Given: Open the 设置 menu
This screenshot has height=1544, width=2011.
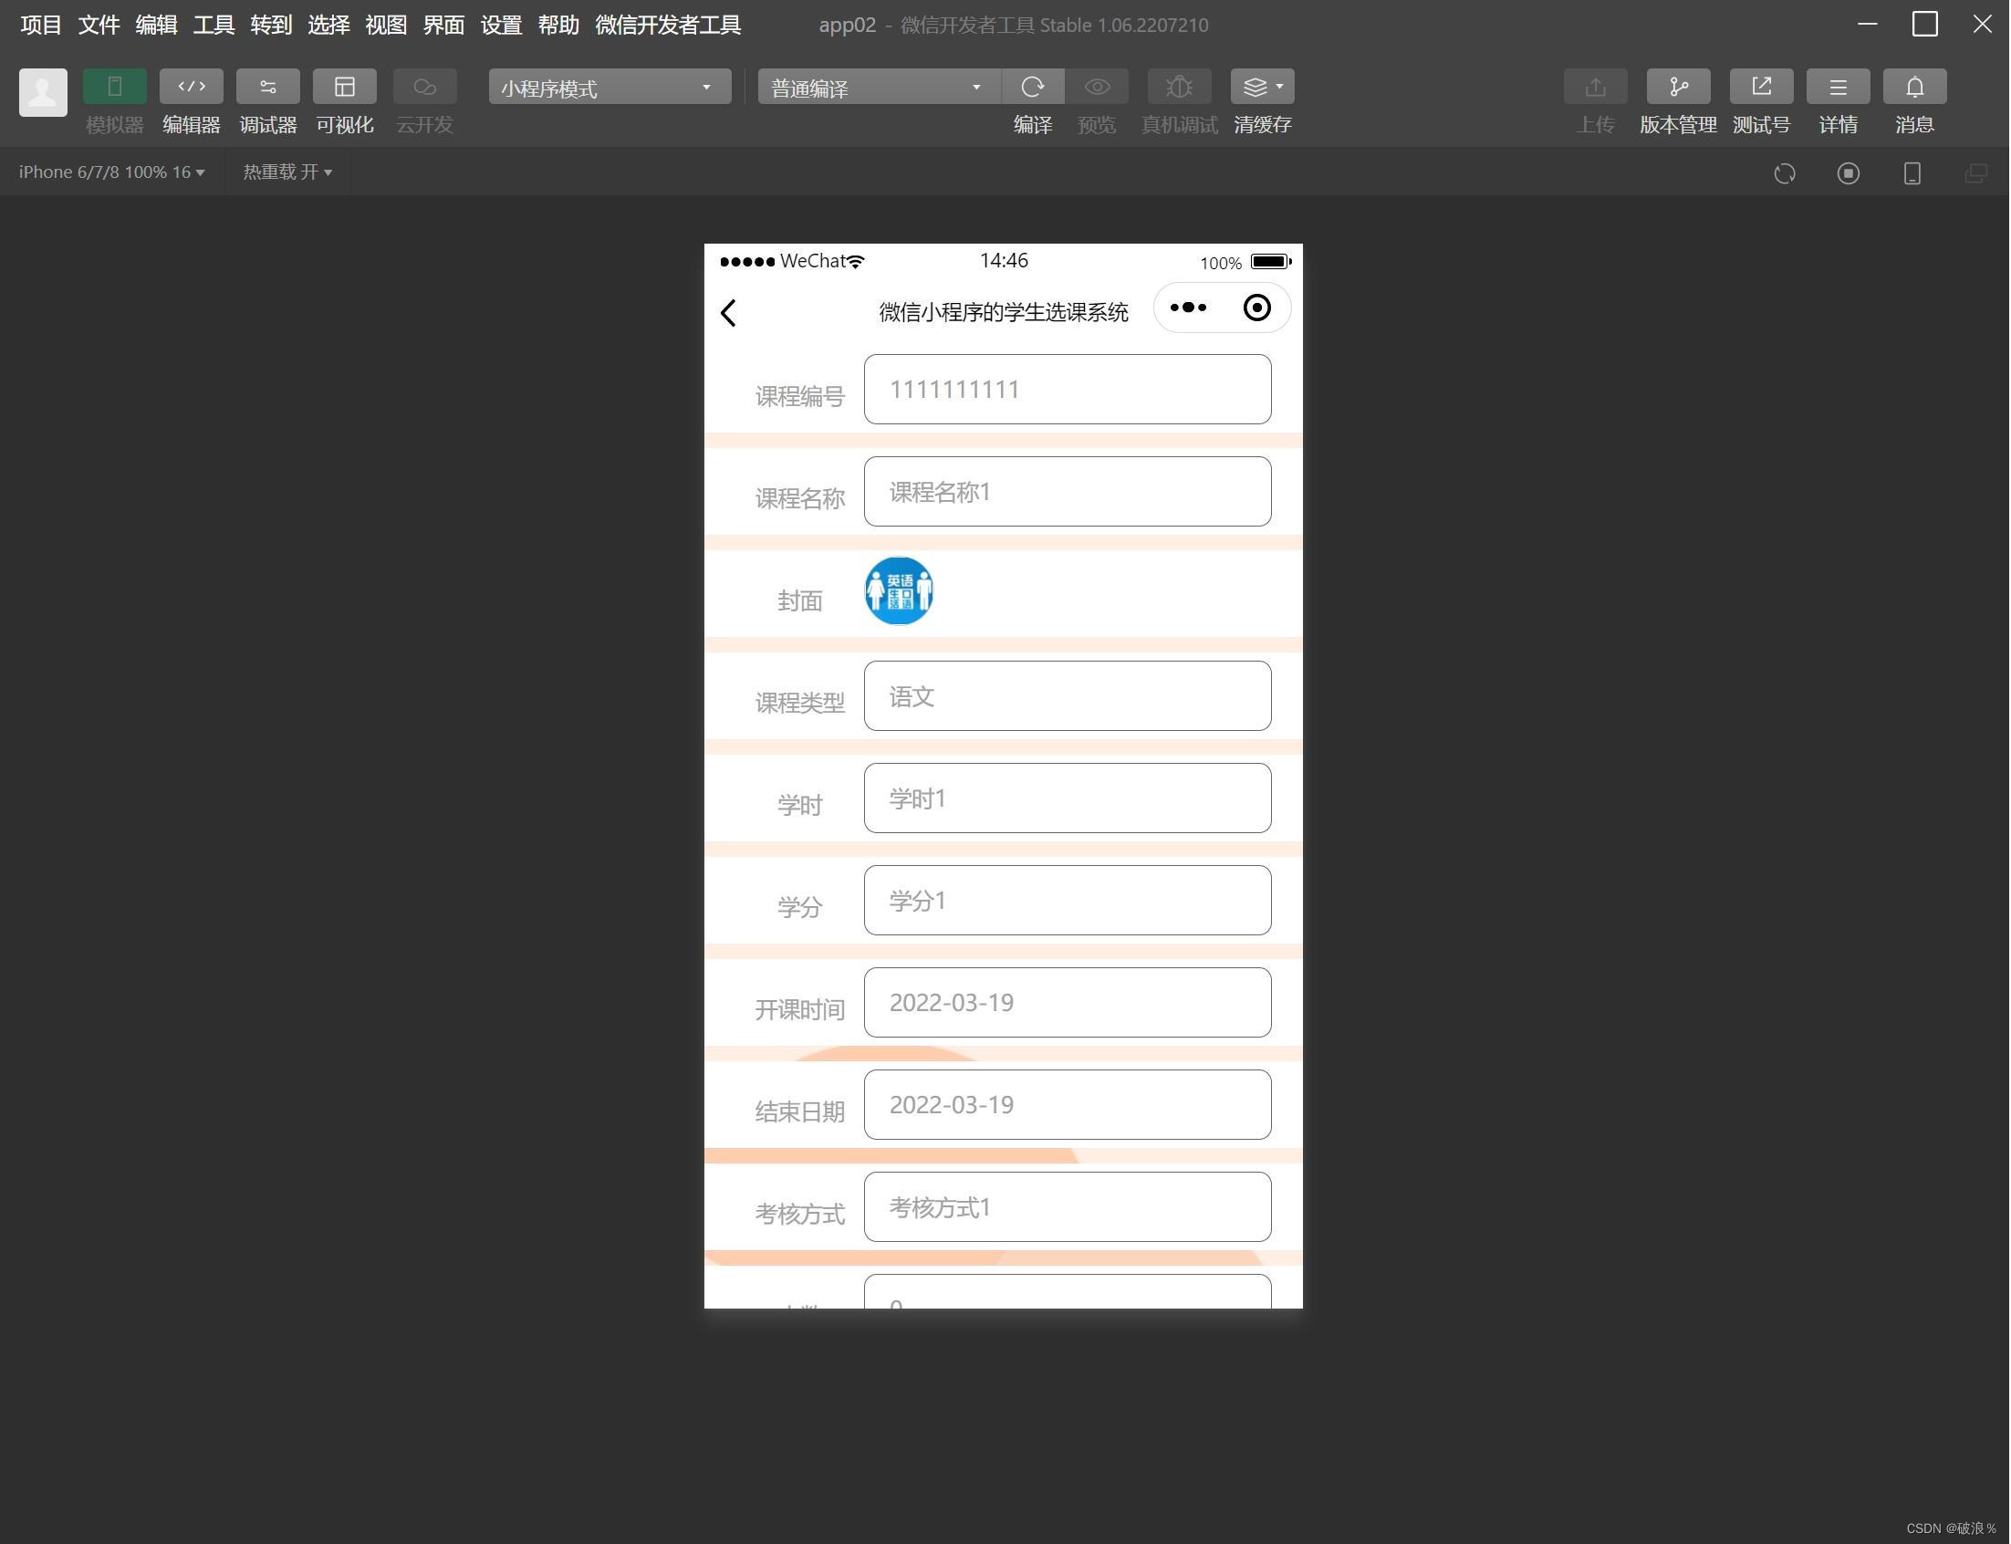Looking at the screenshot, I should (x=502, y=25).
